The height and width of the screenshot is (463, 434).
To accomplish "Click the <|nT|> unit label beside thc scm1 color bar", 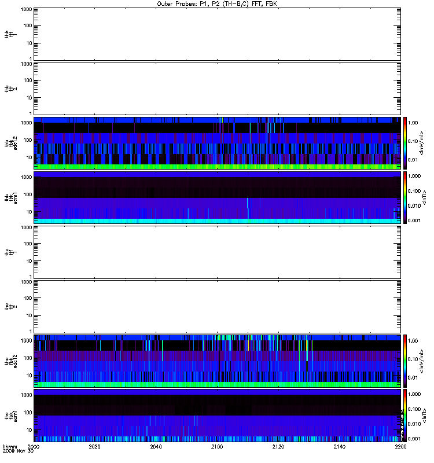I will (x=424, y=416).
